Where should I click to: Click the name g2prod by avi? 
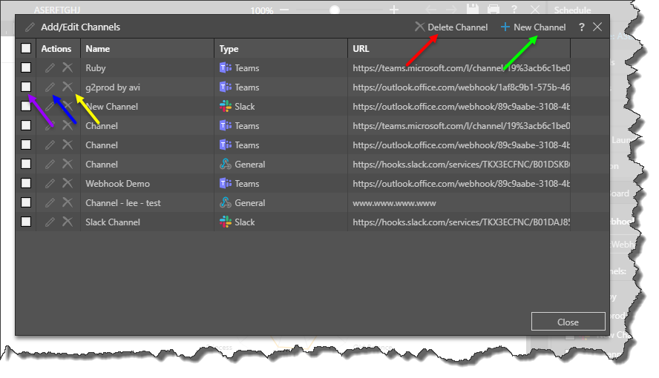pyautogui.click(x=113, y=87)
